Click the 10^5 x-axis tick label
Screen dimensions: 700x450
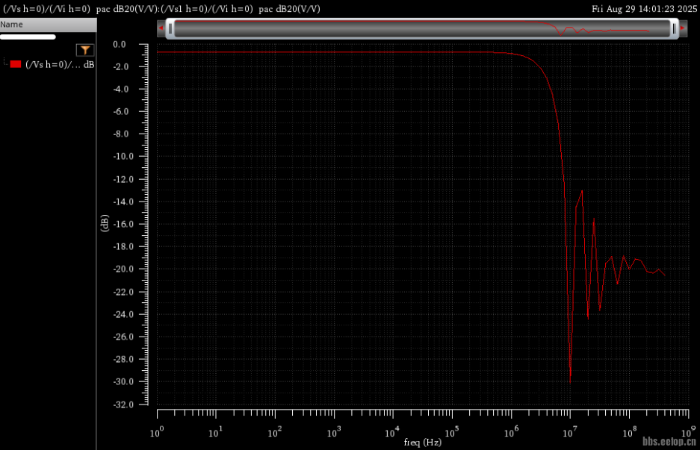[451, 432]
